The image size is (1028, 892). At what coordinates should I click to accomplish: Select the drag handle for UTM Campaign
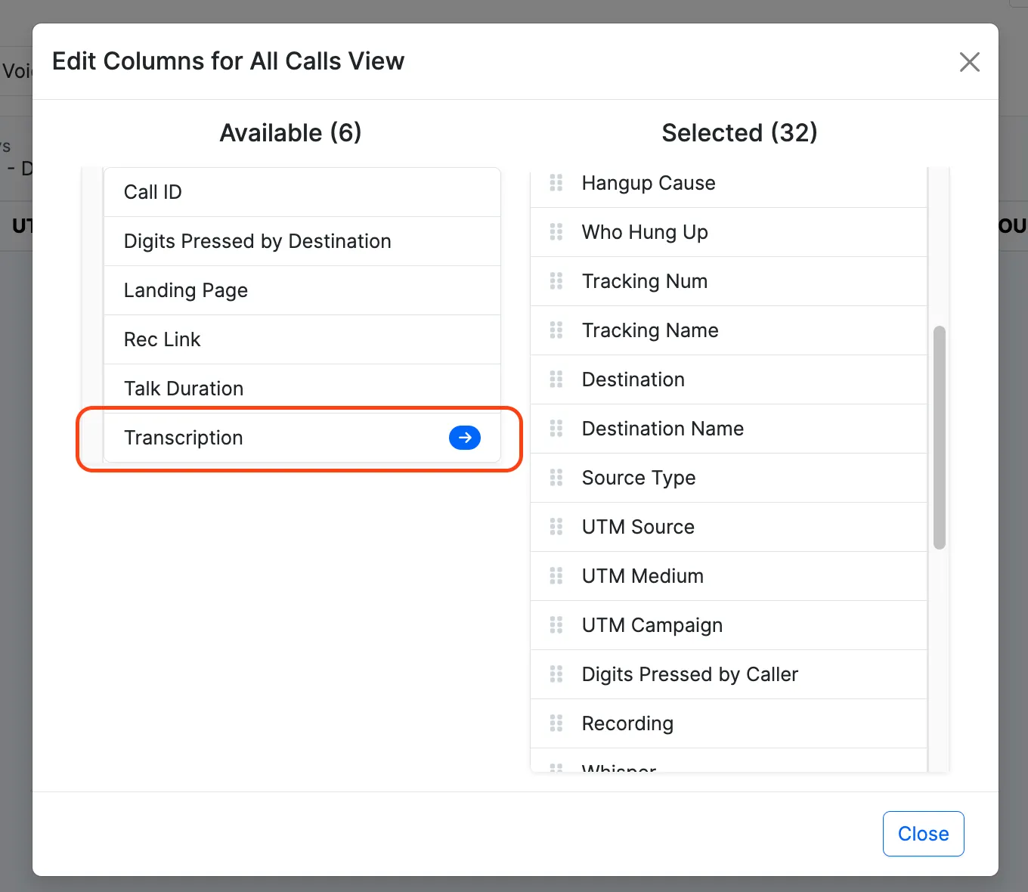[556, 625]
